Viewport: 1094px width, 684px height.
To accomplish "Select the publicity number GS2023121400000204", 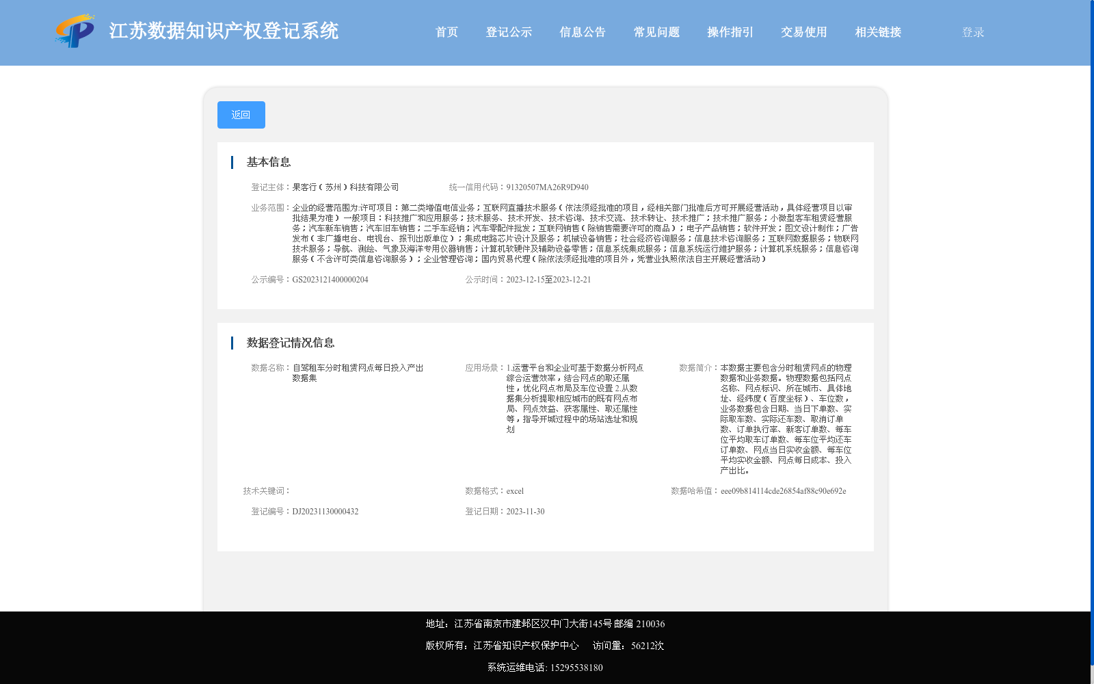I will [330, 280].
